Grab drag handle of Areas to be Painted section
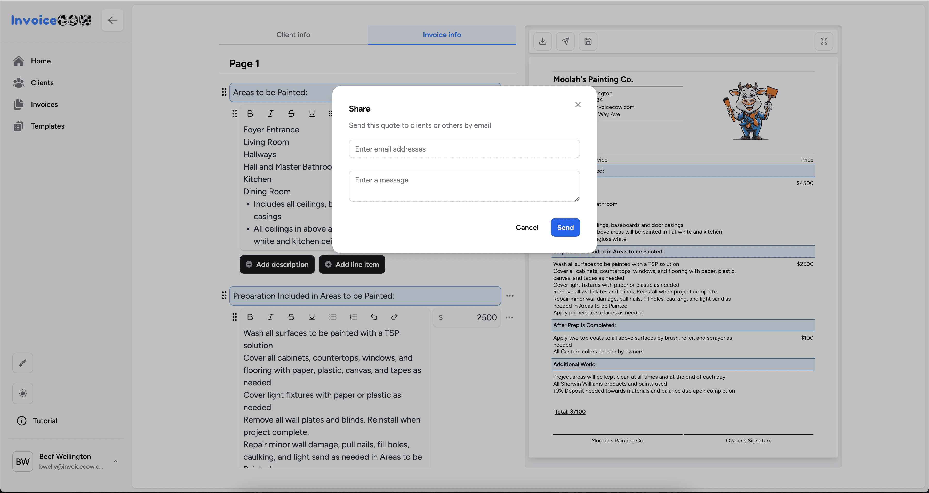Screen dimensions: 929x493 224,92
